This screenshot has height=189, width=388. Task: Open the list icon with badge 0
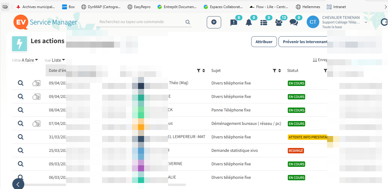tap(264, 22)
